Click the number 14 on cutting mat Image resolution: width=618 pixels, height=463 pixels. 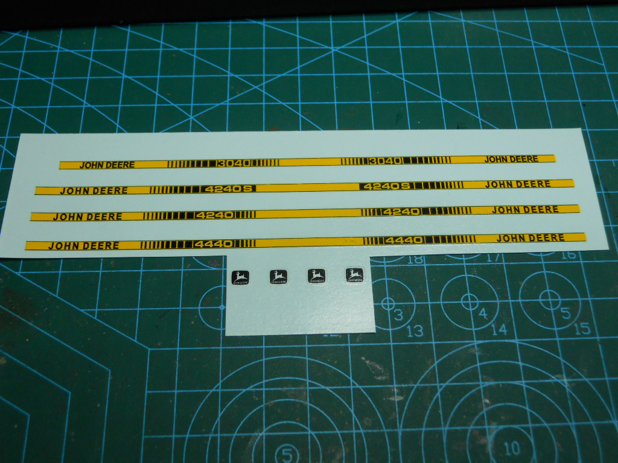(x=499, y=330)
